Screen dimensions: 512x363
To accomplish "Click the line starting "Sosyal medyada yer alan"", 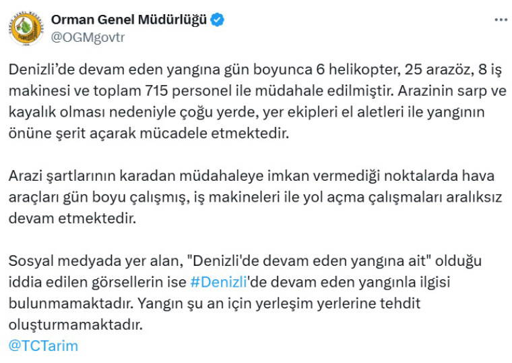I will [x=245, y=261].
